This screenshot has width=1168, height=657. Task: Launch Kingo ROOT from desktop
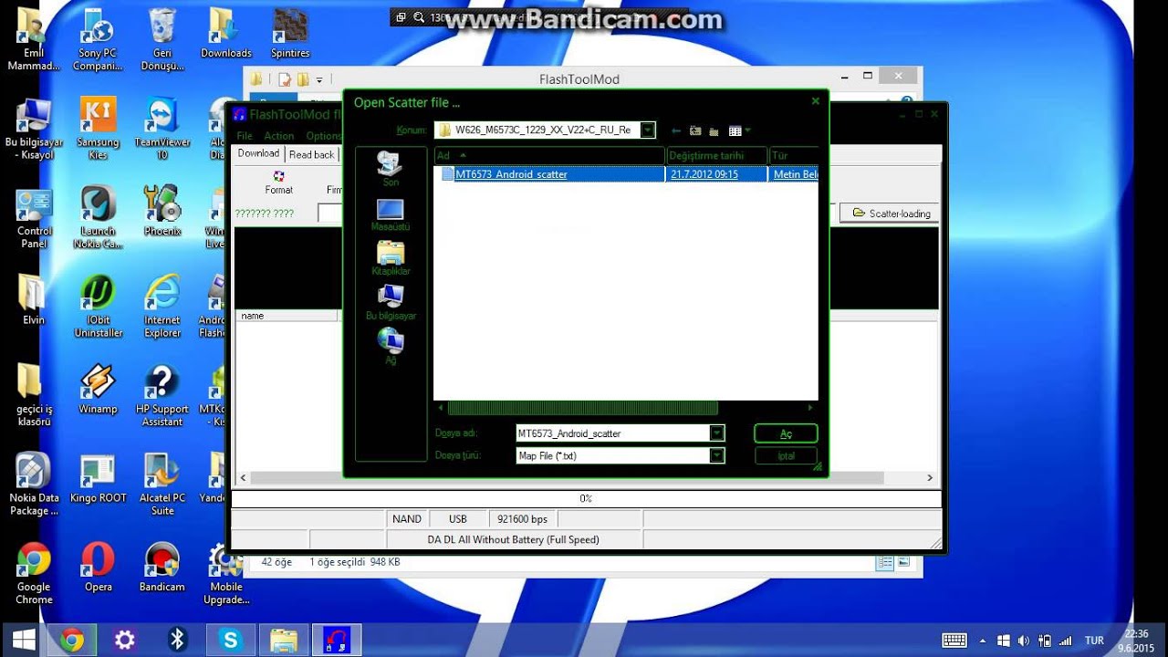pyautogui.click(x=98, y=479)
